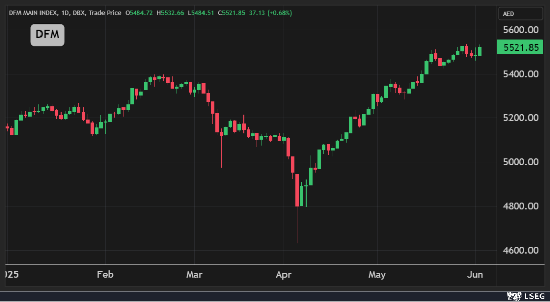Click the 5000.00 level on the price axis
The image size is (550, 302).
click(x=521, y=162)
